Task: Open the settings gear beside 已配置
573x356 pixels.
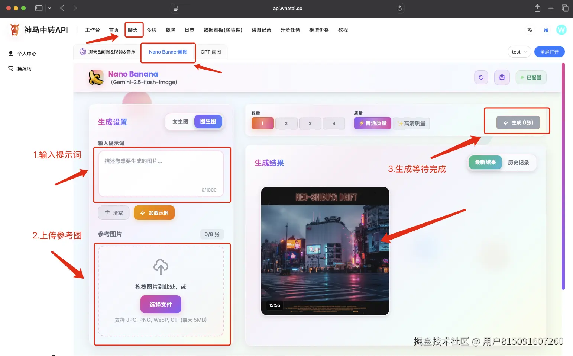Action: coord(502,77)
